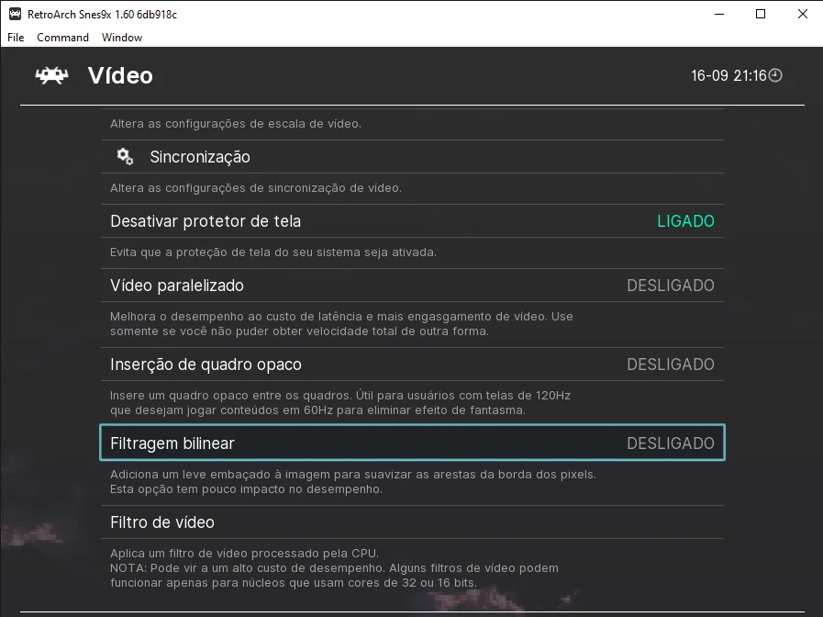Click description starting 'Melhora o desempenho ao custo'
The width and height of the screenshot is (823, 617).
pos(341,323)
